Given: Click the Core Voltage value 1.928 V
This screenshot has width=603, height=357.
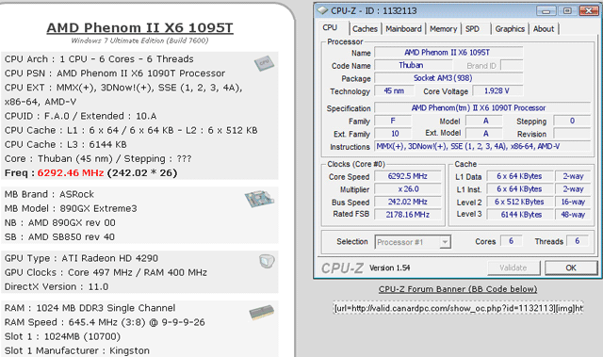Looking at the screenshot, I should coord(497,91).
